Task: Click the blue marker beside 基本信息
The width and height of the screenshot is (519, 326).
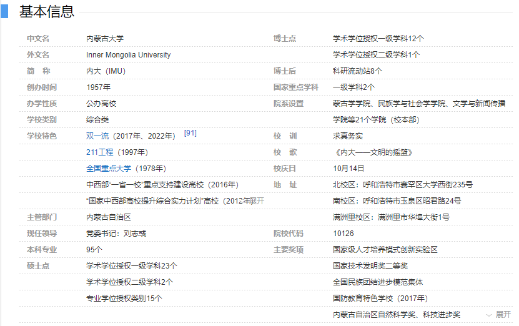Action: click(x=4, y=11)
